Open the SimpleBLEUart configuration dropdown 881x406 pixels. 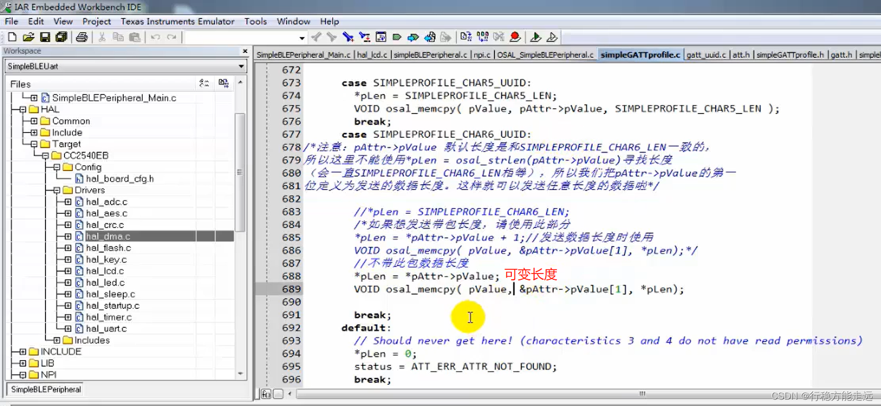click(241, 67)
